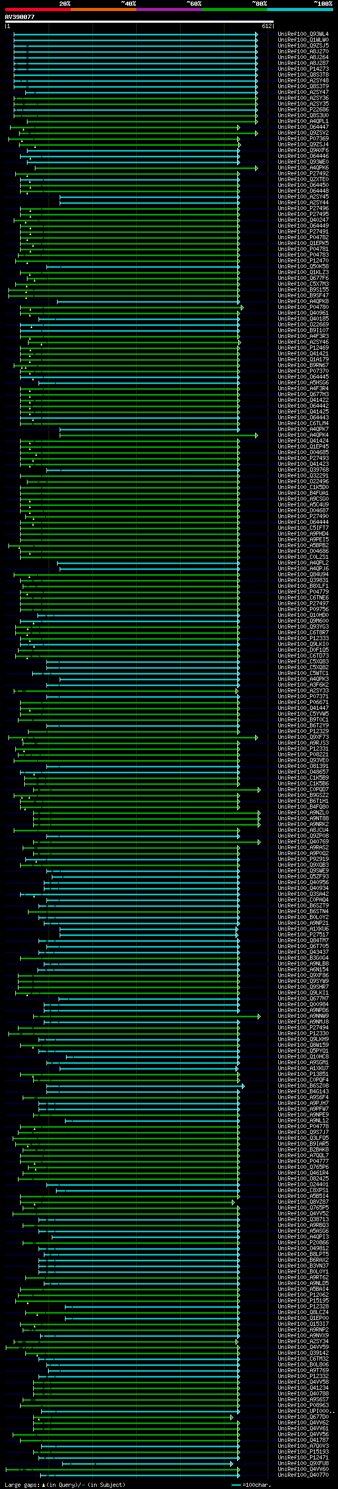This screenshot has height=1489, width=338.
Task: Select the UniRef100_A2SY48 label
Action: coord(303,80)
